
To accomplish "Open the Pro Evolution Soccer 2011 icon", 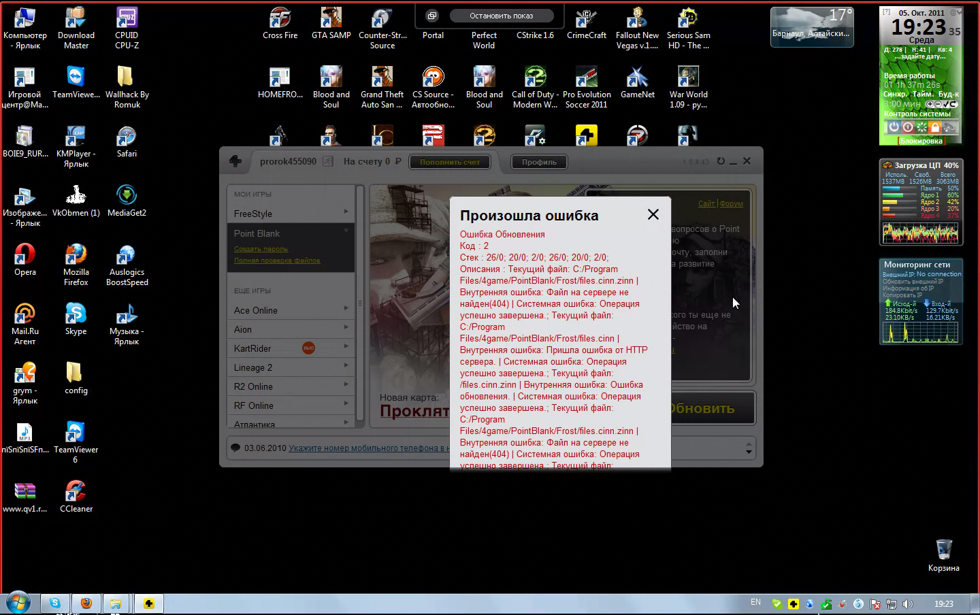I will tap(586, 87).
